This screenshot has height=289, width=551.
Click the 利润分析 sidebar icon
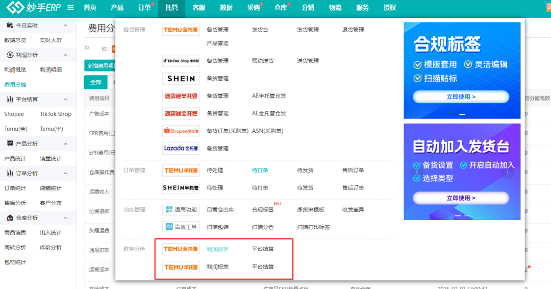coord(10,55)
